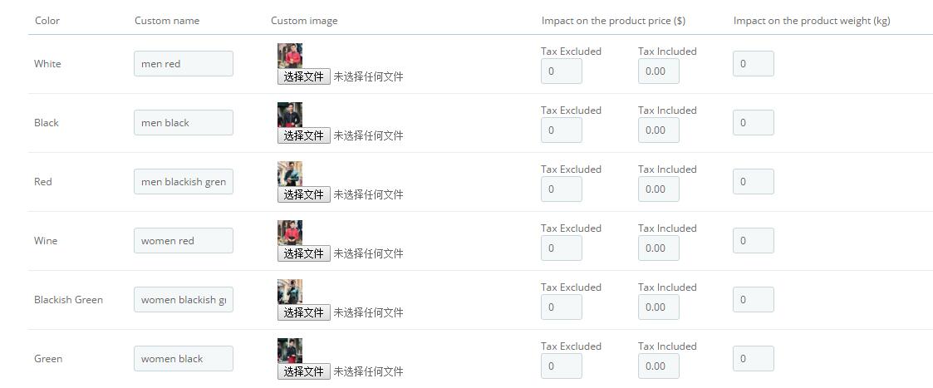933x388 pixels.
Task: Edit Tax Excluded price for White row
Action: (x=561, y=71)
